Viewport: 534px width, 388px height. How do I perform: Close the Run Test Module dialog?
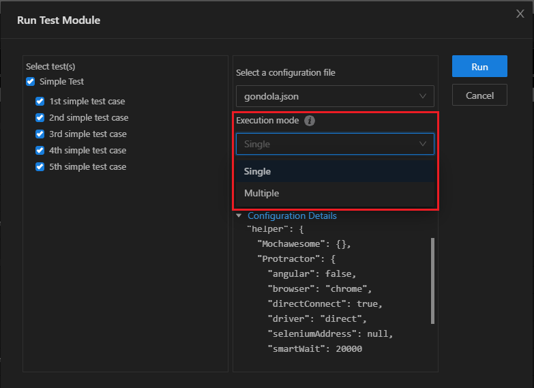[x=520, y=14]
